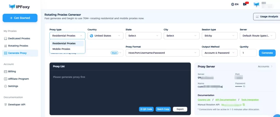The width and height of the screenshot is (280, 117).
Task: Open the Output Method dropdown
Action: [219, 53]
